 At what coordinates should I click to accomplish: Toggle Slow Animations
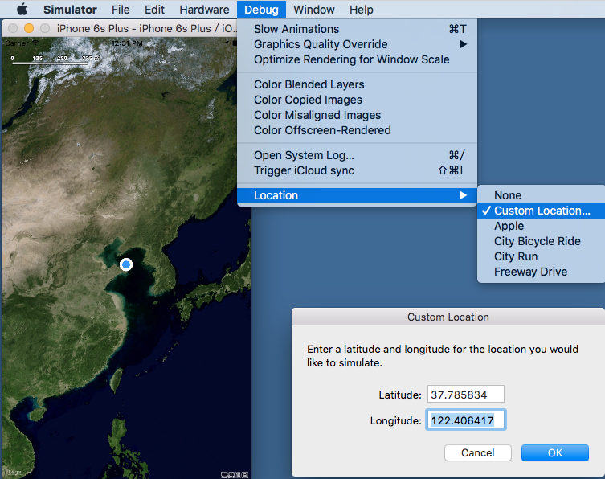[x=296, y=29]
